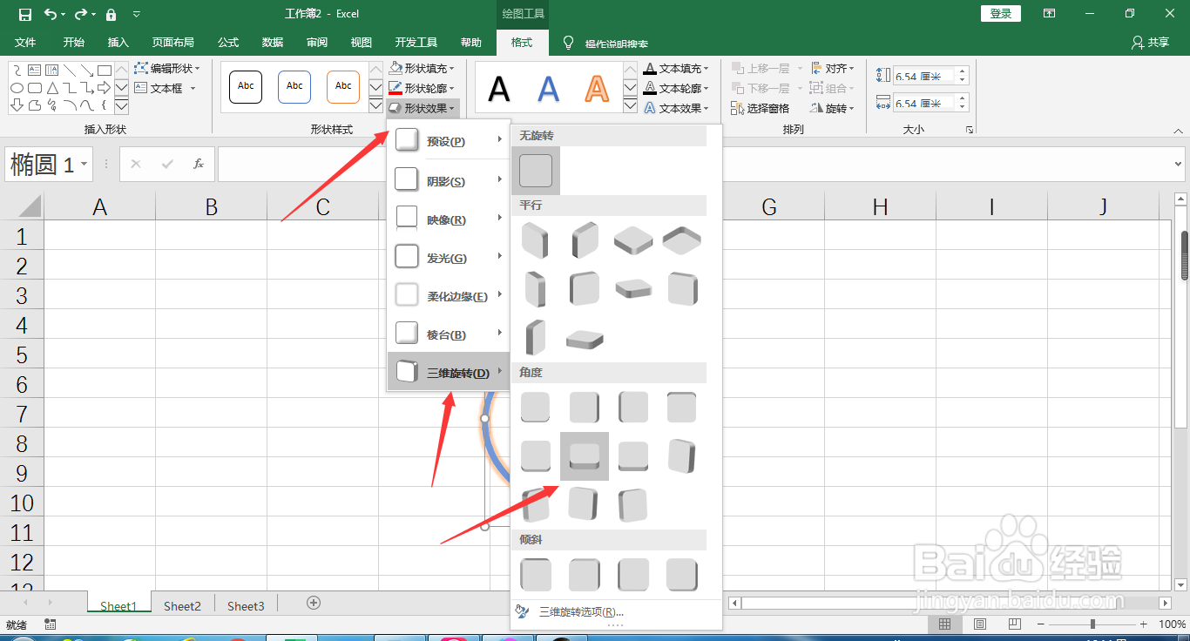Open the 发光(G) glow submenu

point(448,257)
